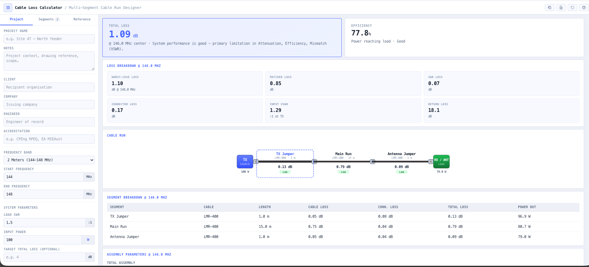
Task: Click the Return Loss card
Action: [501, 110]
